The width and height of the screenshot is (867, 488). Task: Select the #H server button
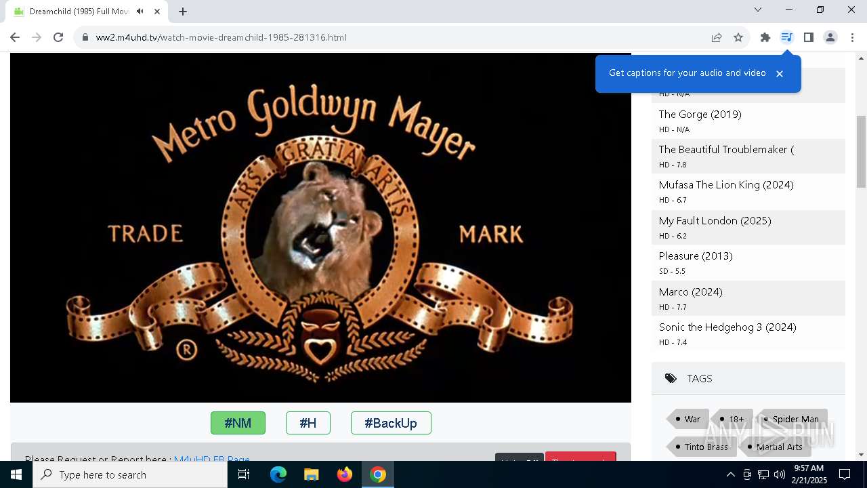tap(308, 423)
